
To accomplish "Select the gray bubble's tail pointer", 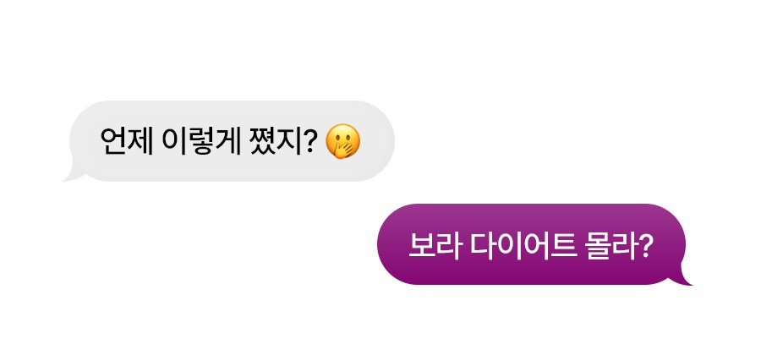I will (72, 172).
